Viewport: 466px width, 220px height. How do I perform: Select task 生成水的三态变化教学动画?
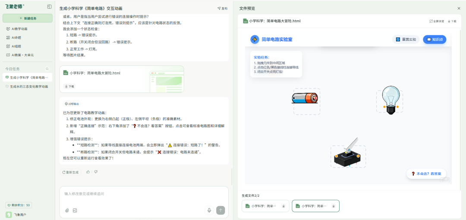[x=28, y=87]
